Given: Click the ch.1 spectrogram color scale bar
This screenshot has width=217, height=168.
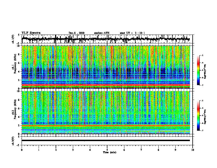Looking at the screenshot, I should pos(198,70).
